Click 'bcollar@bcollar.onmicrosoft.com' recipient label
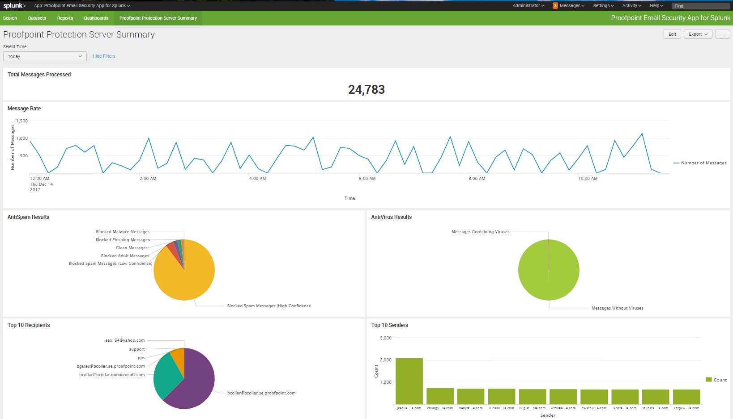 pyautogui.click(x=112, y=375)
